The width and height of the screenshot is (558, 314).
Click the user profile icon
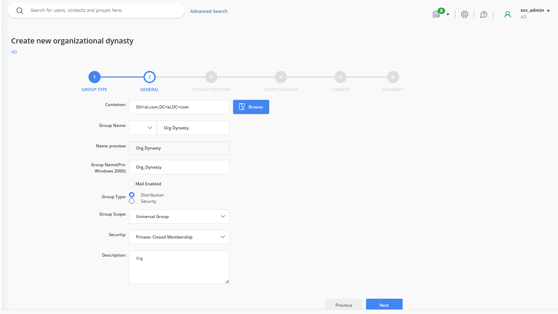pos(507,14)
